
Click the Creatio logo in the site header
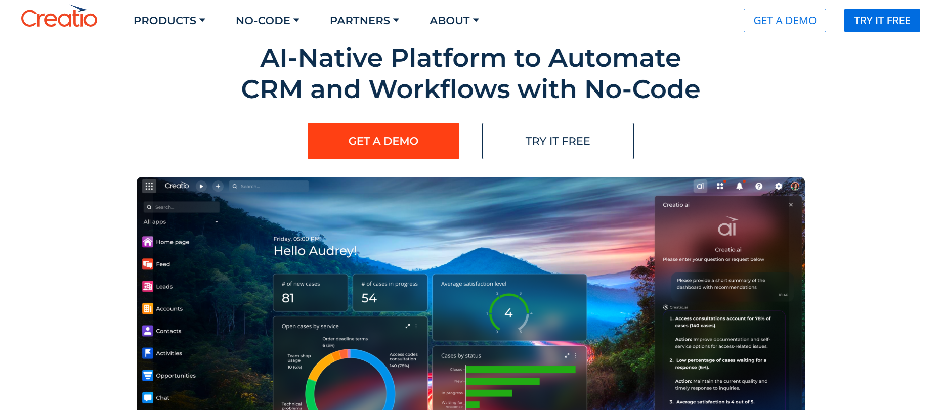pyautogui.click(x=59, y=17)
